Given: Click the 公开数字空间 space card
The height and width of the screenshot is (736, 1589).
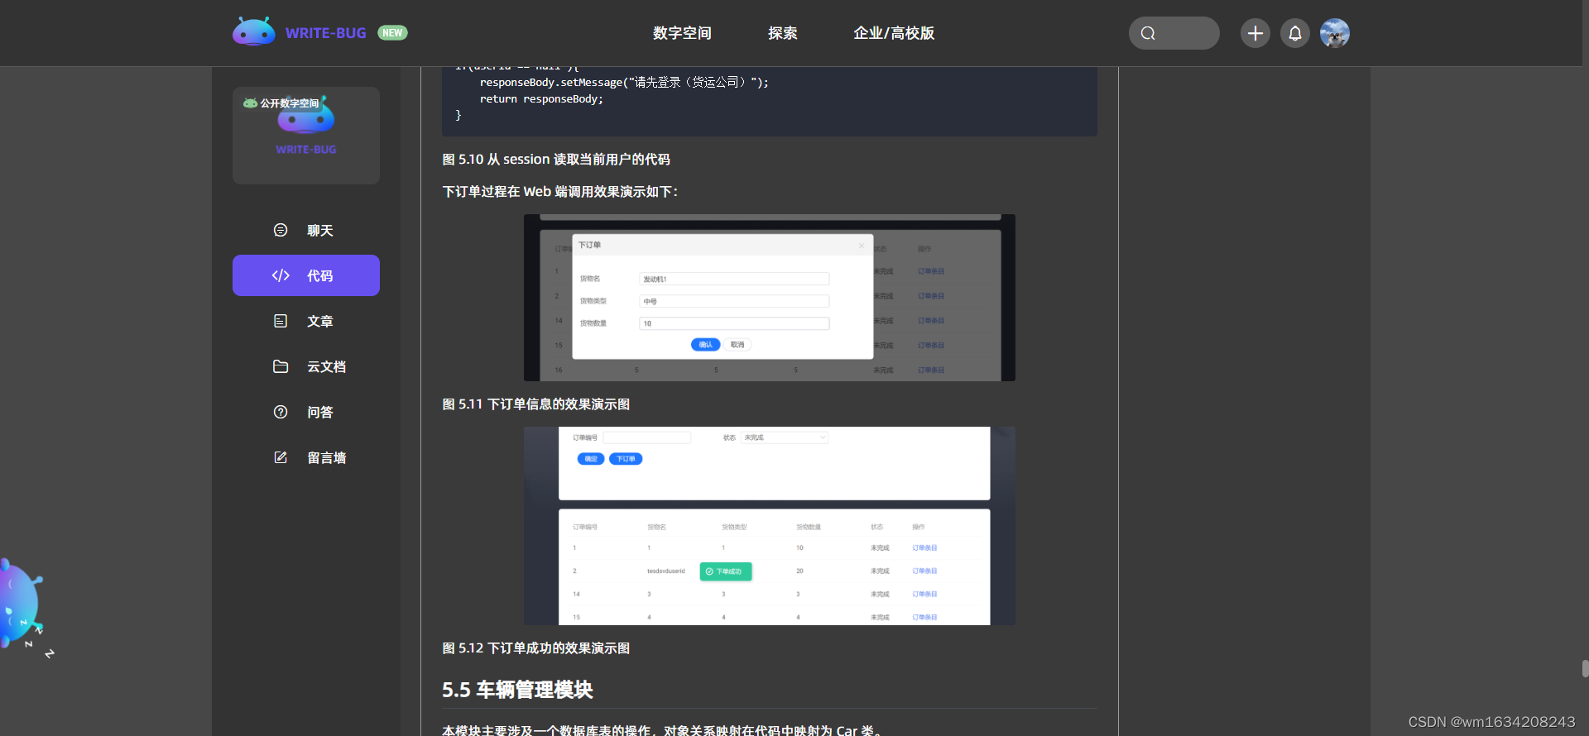Looking at the screenshot, I should [x=306, y=136].
